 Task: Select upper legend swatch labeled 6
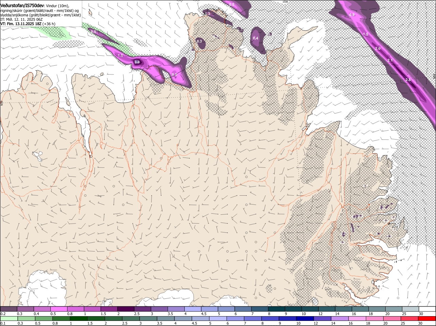click(243, 309)
